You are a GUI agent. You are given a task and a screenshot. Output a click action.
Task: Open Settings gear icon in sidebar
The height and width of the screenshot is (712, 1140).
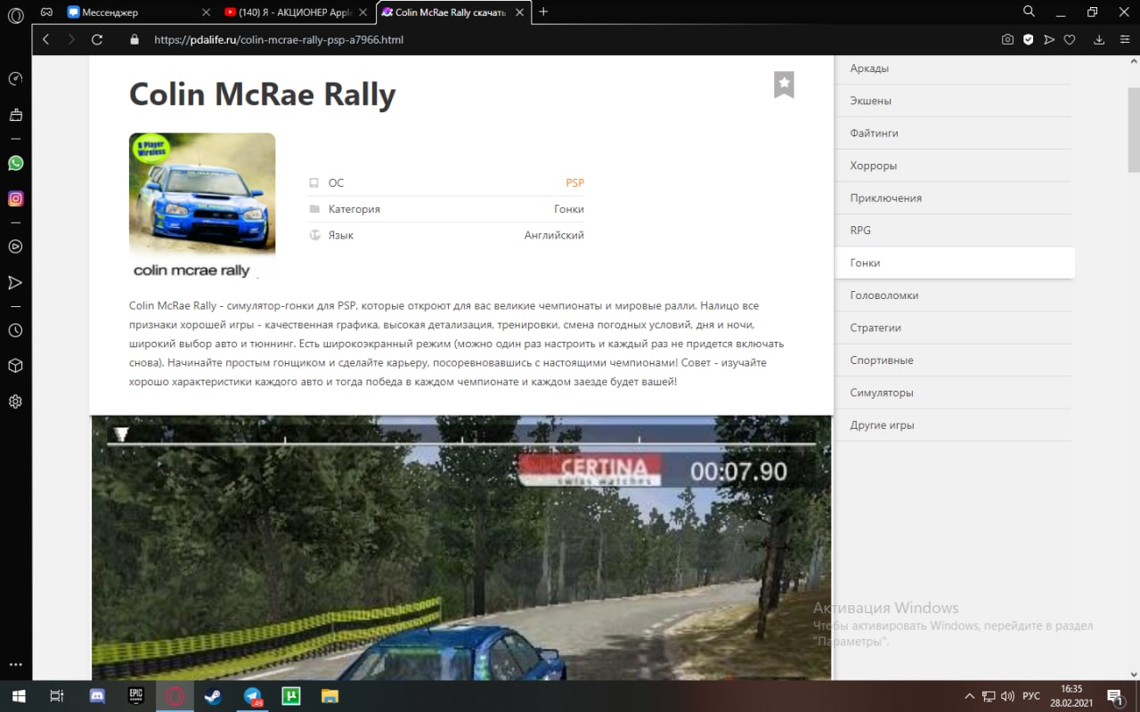coord(15,401)
